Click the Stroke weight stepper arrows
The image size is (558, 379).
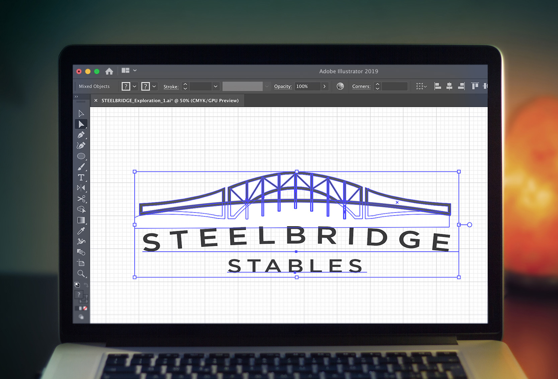[x=185, y=86]
